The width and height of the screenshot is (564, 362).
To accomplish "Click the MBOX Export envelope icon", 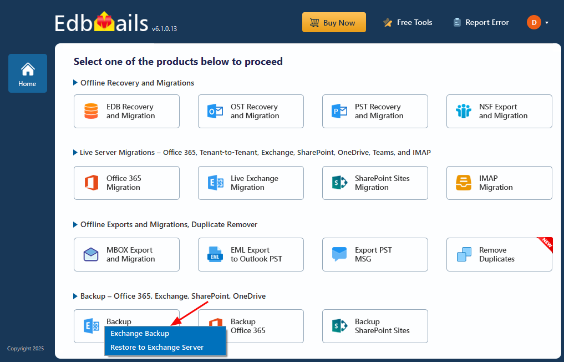I will (91, 255).
